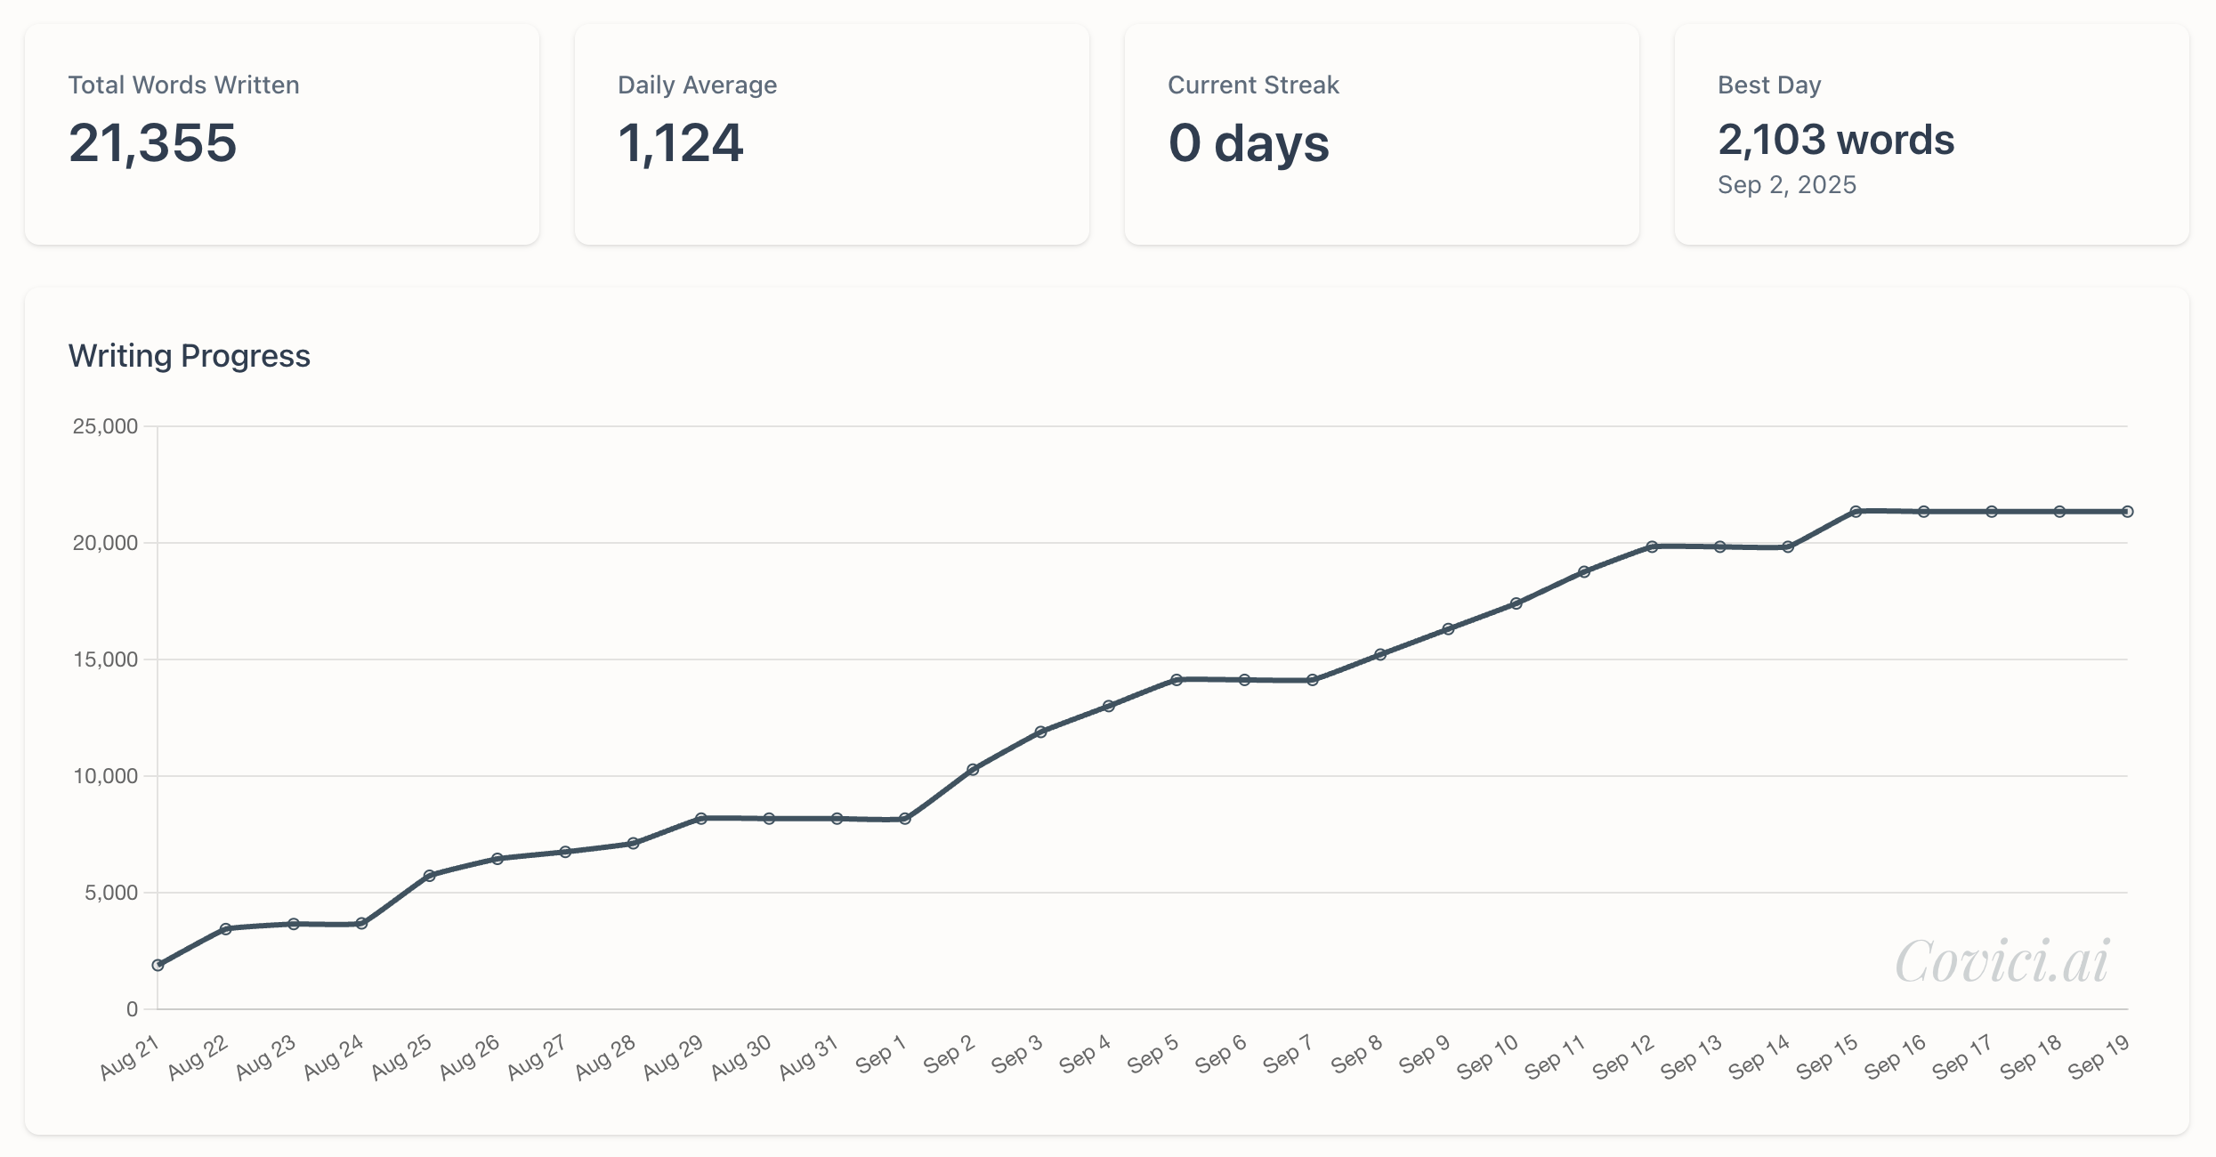
Task: Click the 5,000 y-axis label
Action: point(111,893)
